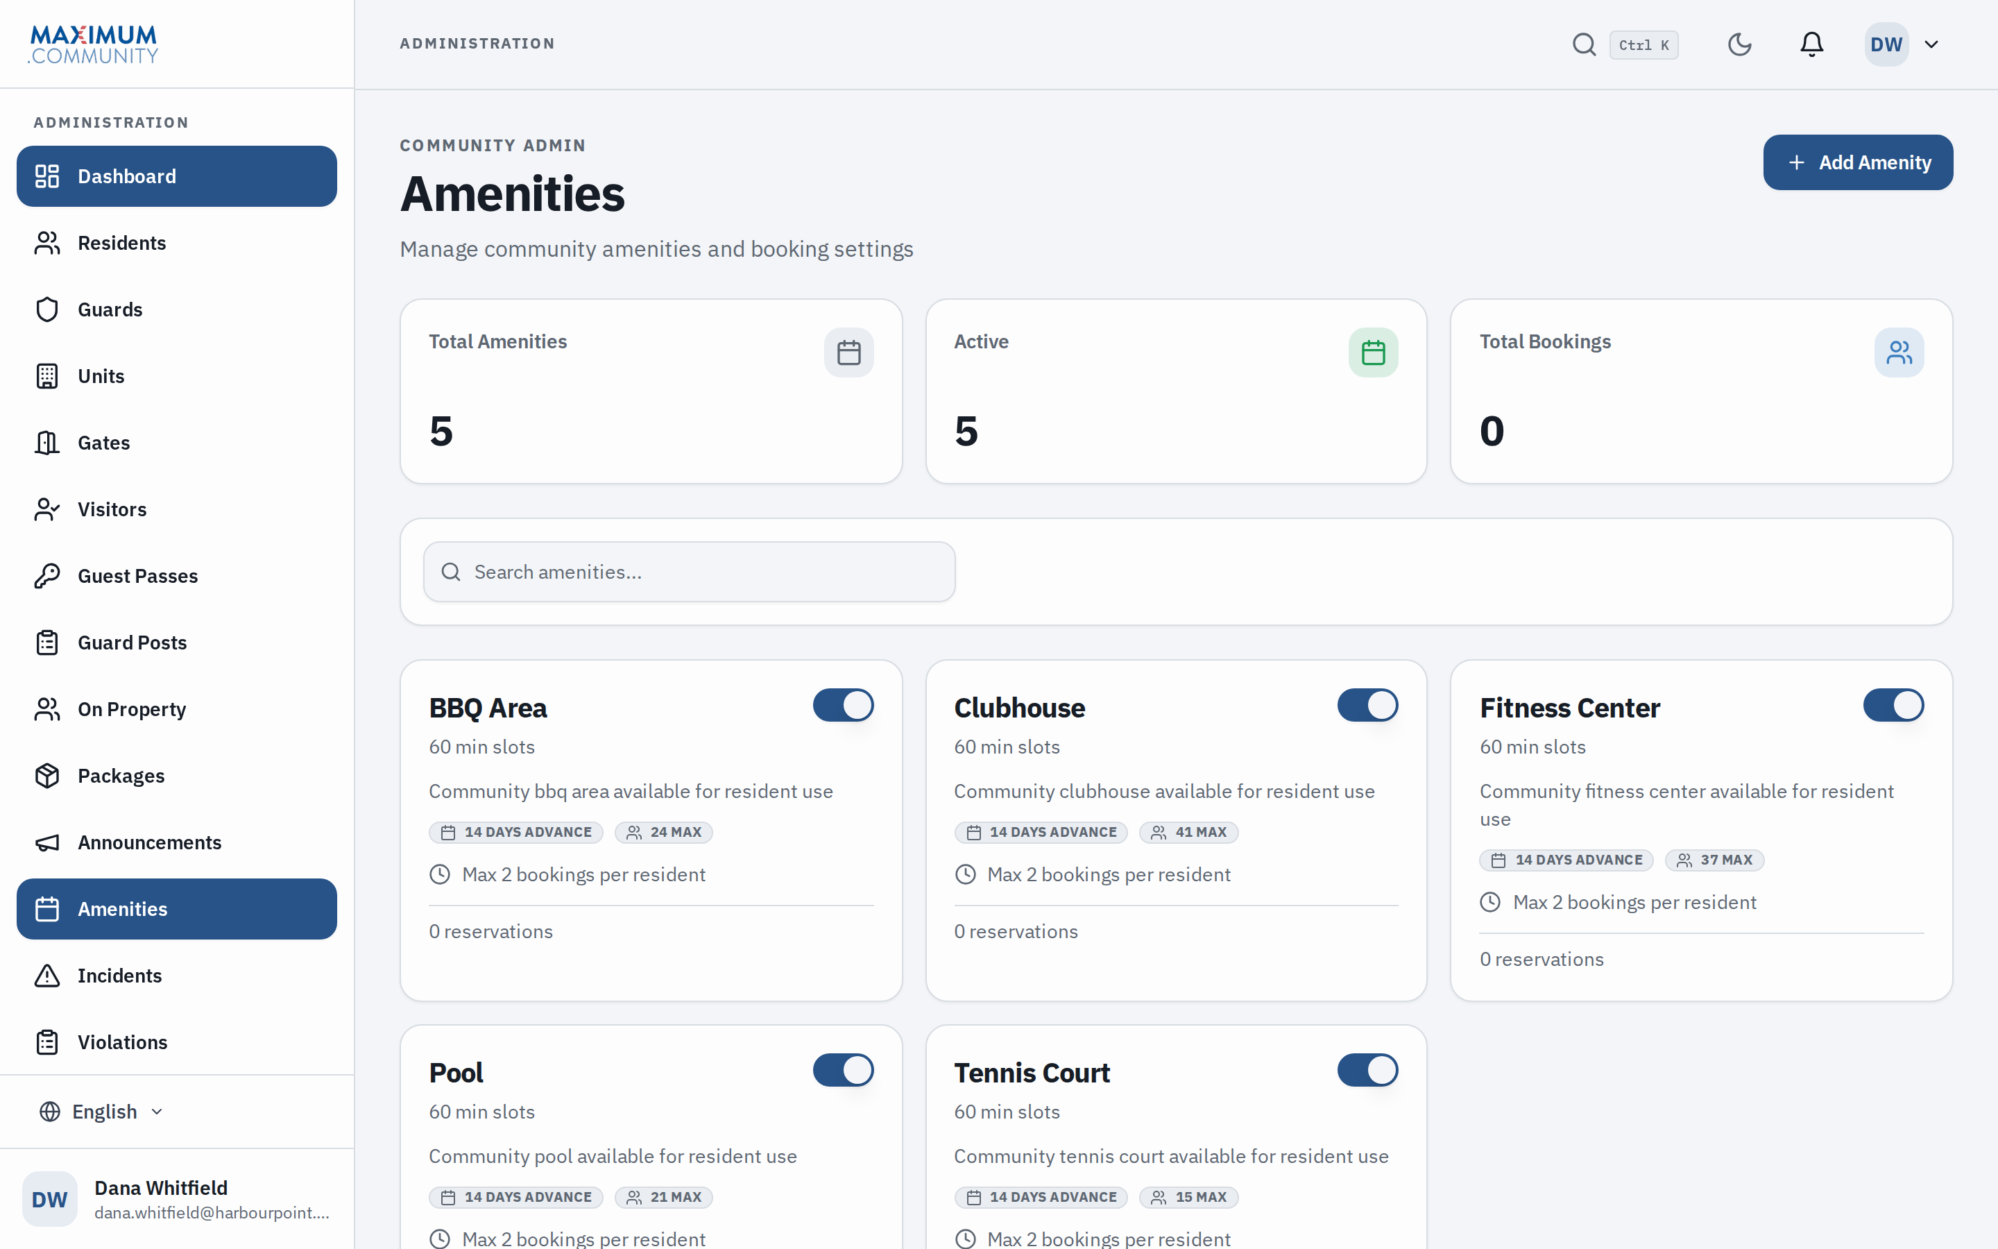Turn off the Clubhouse amenity switch
Viewport: 1998px width, 1249px height.
pos(1367,706)
